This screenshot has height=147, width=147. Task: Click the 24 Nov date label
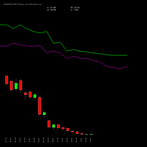coord(6,140)
